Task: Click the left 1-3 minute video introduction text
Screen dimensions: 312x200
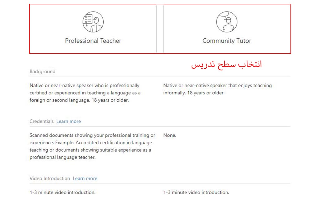Action: (62, 193)
